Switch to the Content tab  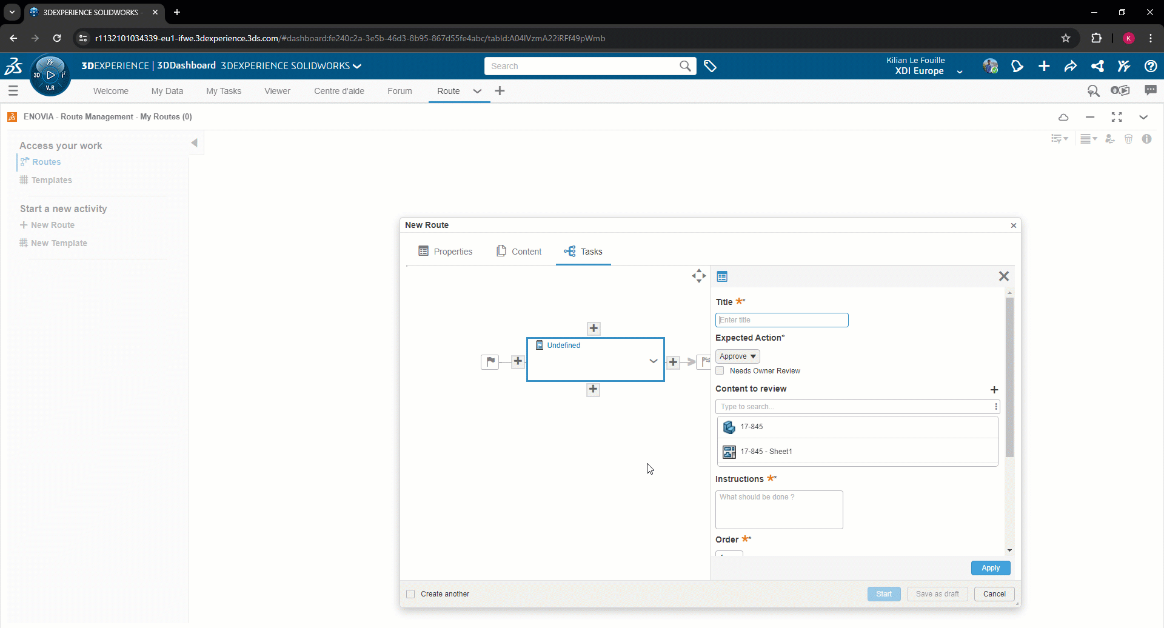pyautogui.click(x=519, y=252)
